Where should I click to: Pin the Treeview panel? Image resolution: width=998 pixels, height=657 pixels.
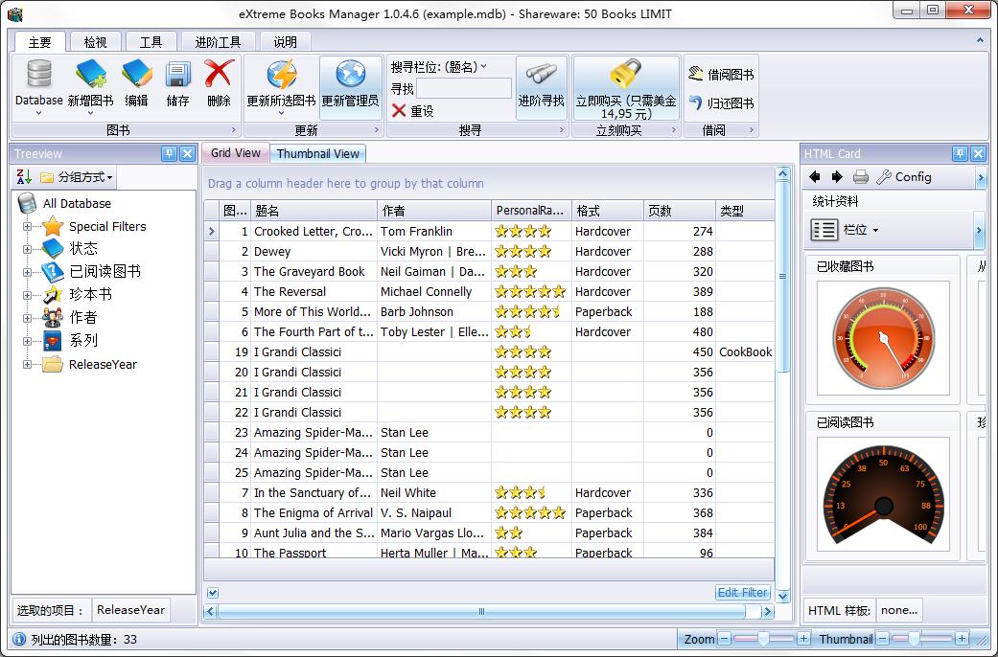click(x=169, y=153)
